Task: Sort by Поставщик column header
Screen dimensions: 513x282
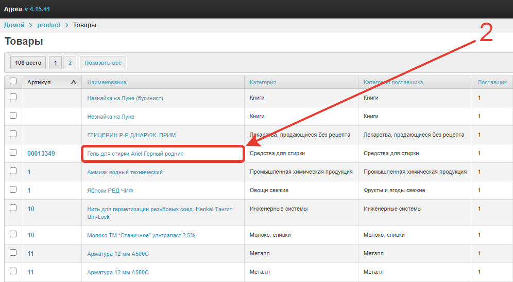Action: [x=492, y=82]
